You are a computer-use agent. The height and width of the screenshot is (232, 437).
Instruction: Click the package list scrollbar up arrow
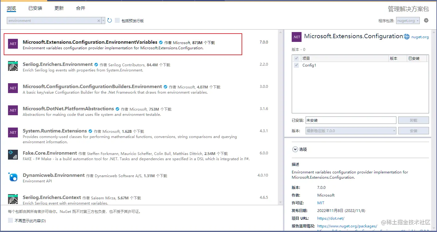click(280, 32)
